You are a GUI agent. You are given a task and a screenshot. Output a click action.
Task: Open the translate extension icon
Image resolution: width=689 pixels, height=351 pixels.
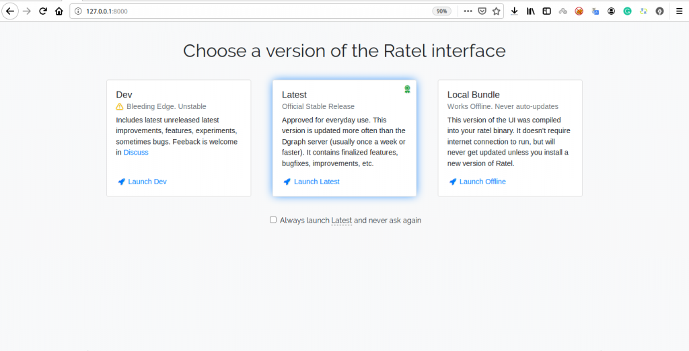click(595, 11)
